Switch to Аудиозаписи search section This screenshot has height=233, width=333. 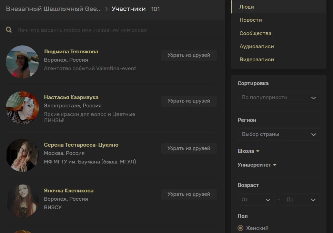click(279, 46)
